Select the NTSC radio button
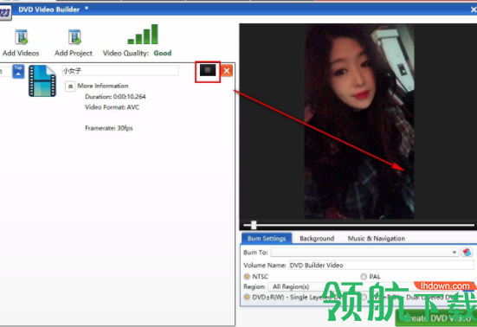Image resolution: width=477 pixels, height=327 pixels. pos(247,277)
